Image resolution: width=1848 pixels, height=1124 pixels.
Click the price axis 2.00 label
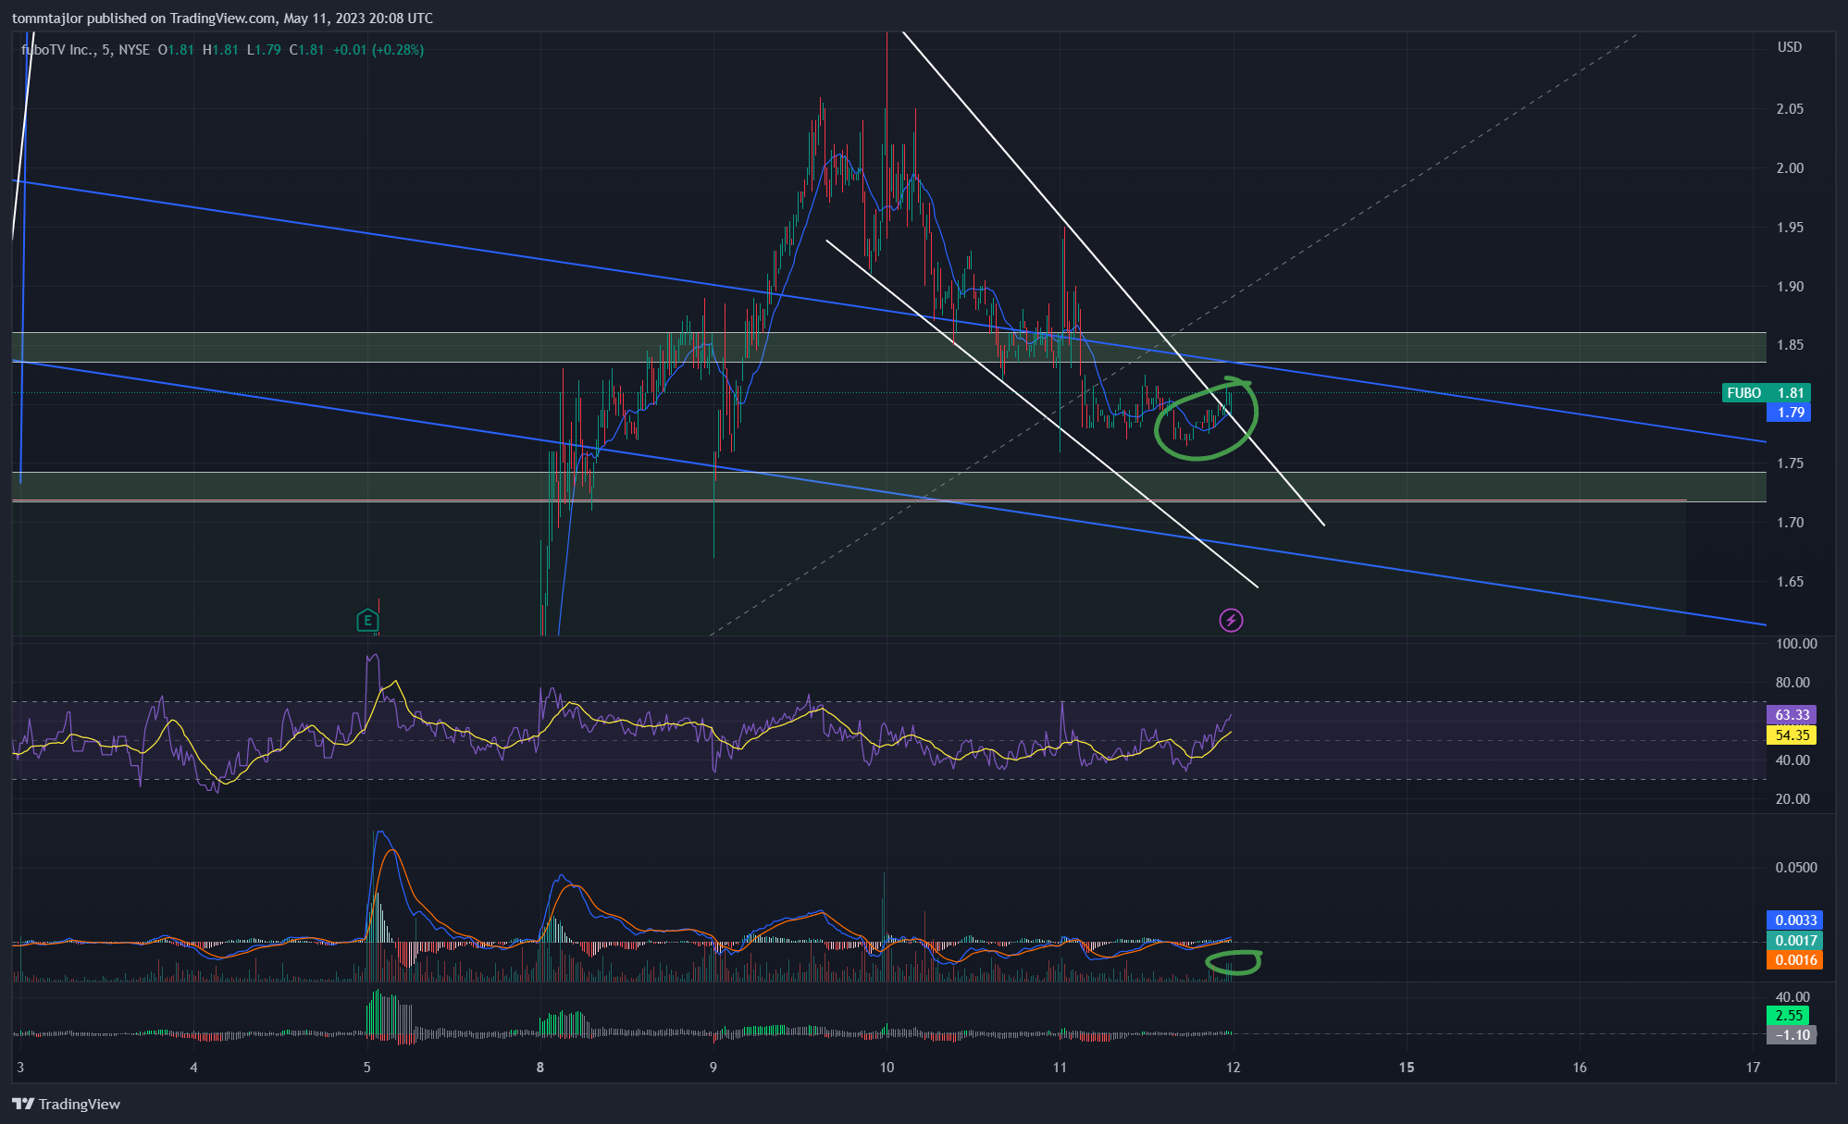pyautogui.click(x=1790, y=168)
